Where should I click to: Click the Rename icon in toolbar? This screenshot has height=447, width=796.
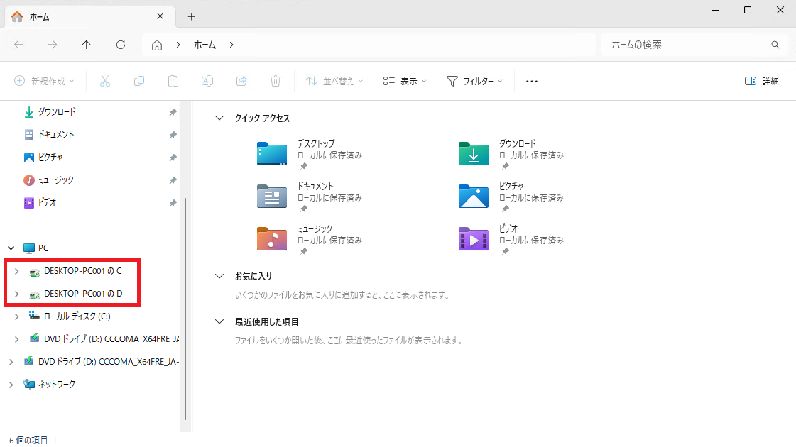[x=207, y=81]
